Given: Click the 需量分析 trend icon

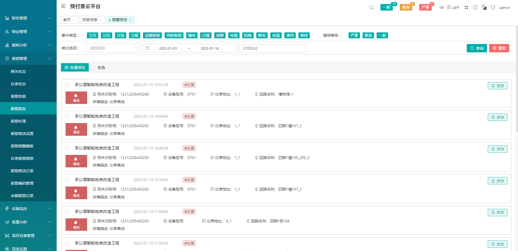Looking at the screenshot, I should tap(7, 222).
